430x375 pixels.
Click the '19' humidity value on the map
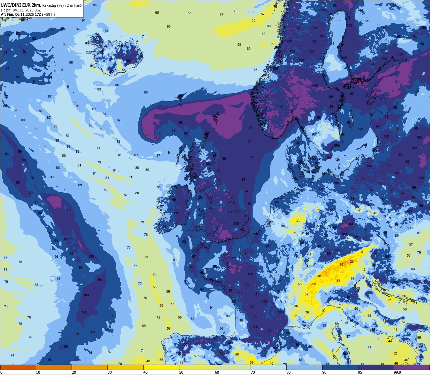click(314, 284)
